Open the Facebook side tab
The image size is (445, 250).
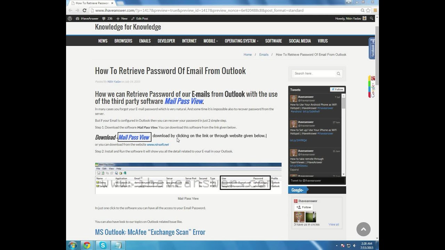pos(372,49)
